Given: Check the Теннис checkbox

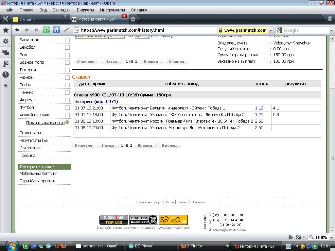Looking at the screenshot, I should click(x=67, y=92).
